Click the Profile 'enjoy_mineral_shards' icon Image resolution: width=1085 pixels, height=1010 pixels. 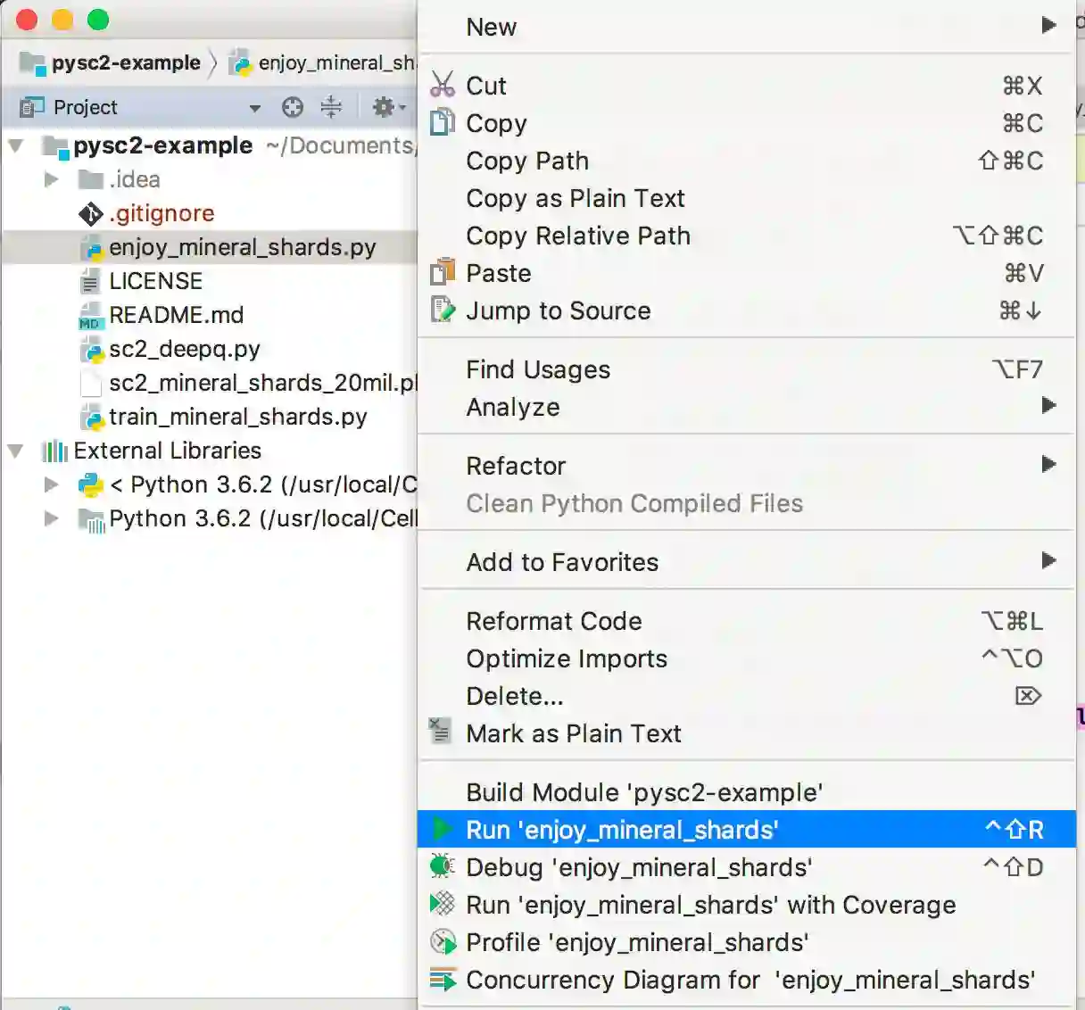(x=443, y=941)
